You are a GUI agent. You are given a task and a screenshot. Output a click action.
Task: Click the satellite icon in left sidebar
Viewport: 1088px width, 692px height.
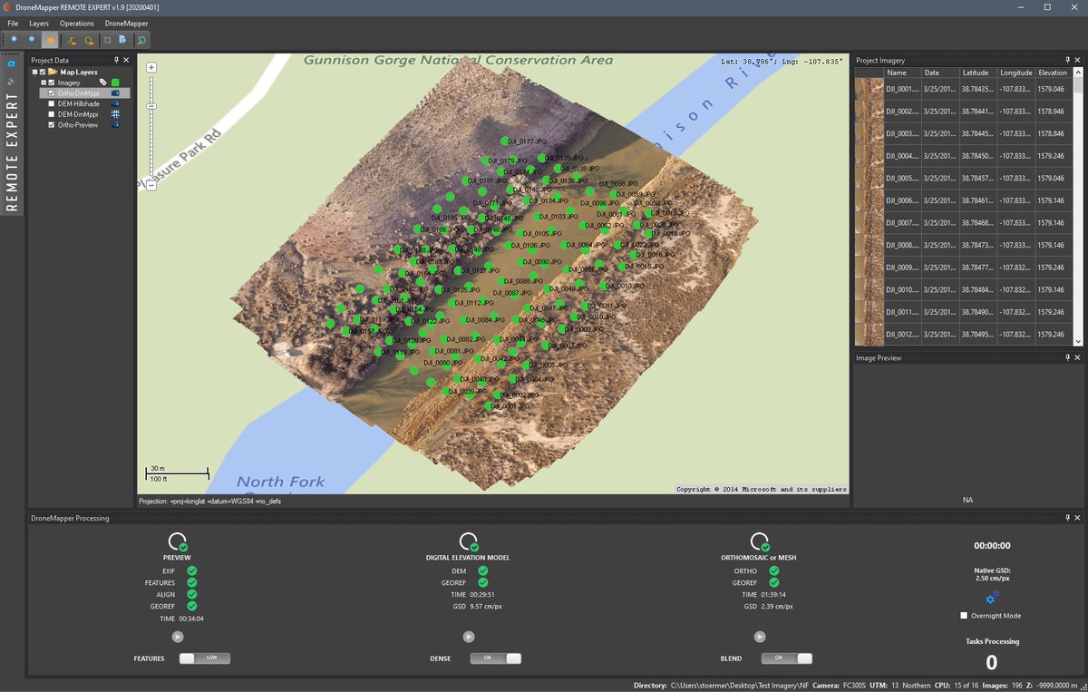pyautogui.click(x=11, y=82)
